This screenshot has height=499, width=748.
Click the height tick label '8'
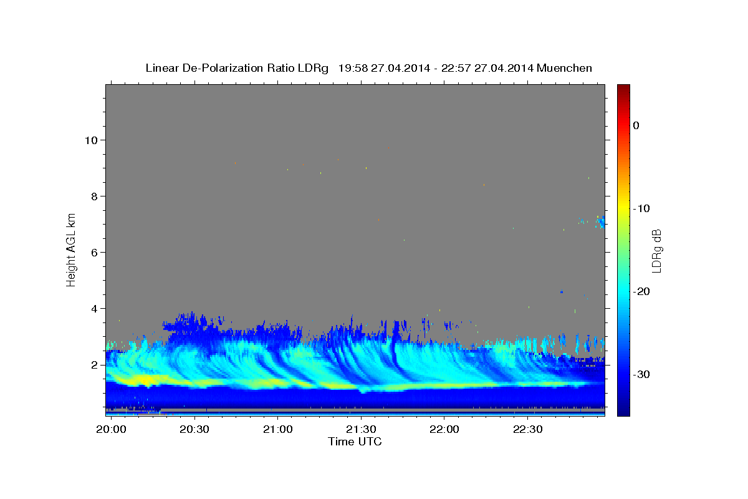click(94, 196)
